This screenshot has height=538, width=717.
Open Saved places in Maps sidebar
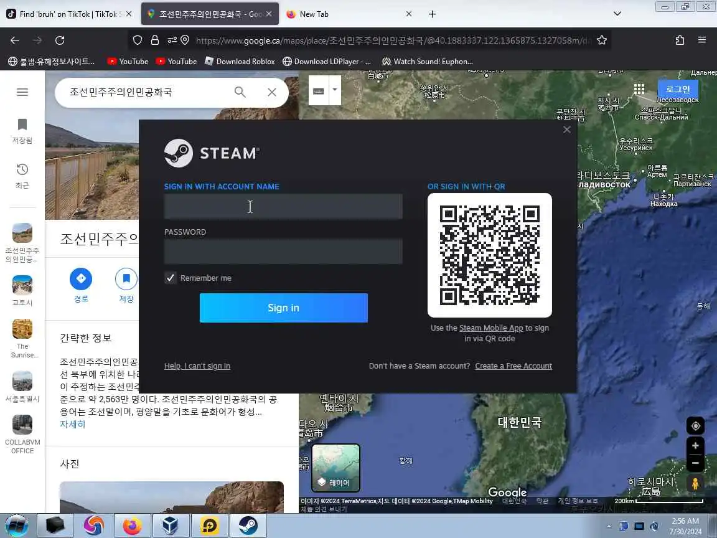pyautogui.click(x=22, y=131)
